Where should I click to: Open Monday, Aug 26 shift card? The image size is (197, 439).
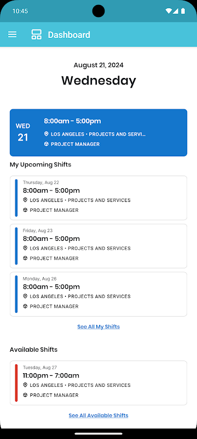tap(99, 294)
